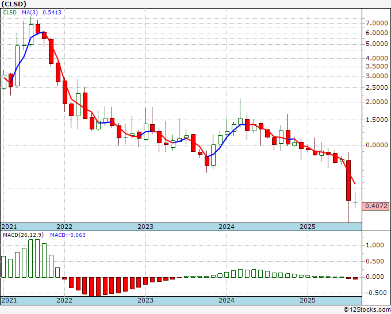
Task: Click the 2.0000 price axis label
Action: [x=377, y=102]
